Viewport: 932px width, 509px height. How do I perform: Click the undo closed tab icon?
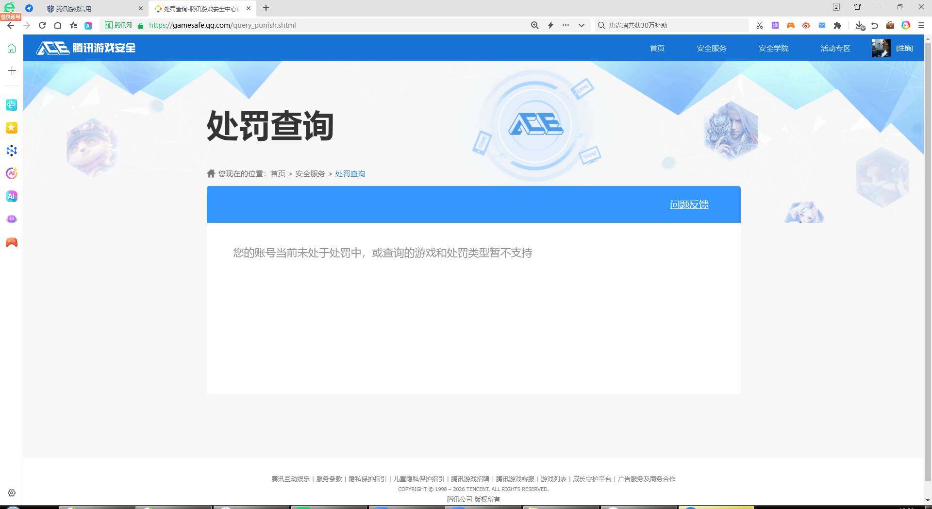875,25
